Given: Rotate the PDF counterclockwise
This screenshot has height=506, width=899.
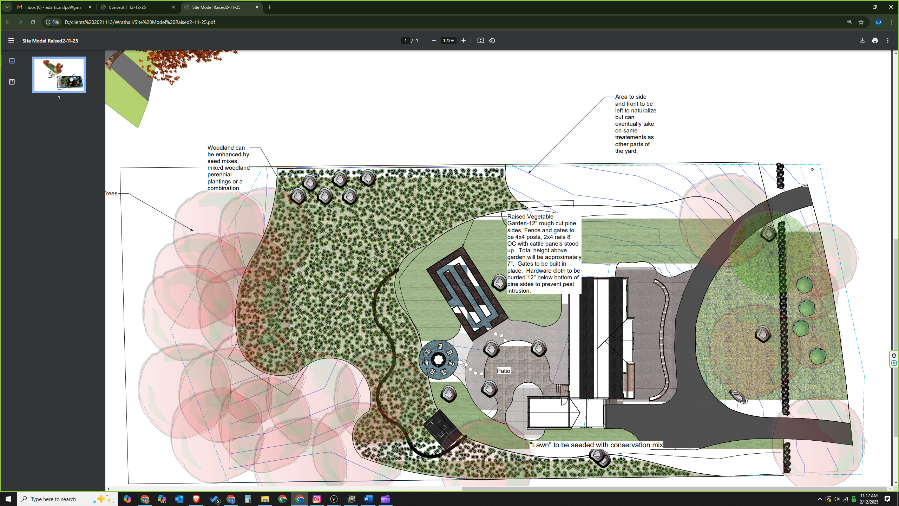Looking at the screenshot, I should click(x=492, y=41).
